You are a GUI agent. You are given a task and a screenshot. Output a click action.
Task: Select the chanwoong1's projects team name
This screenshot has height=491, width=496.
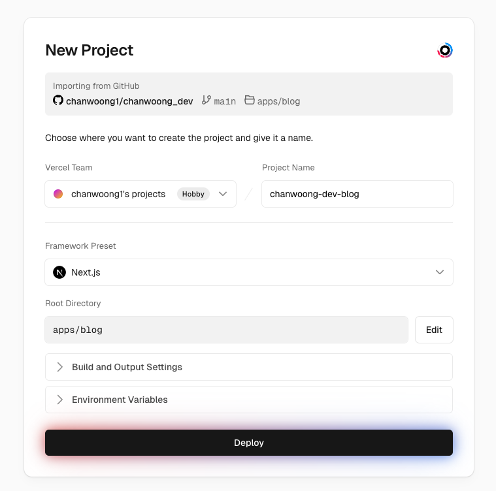coord(118,194)
